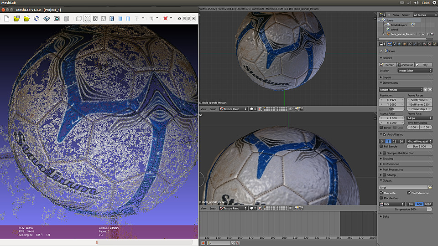The height and width of the screenshot is (246, 438).
Task: Create a new empty project in MeshLab
Action: [7, 19]
